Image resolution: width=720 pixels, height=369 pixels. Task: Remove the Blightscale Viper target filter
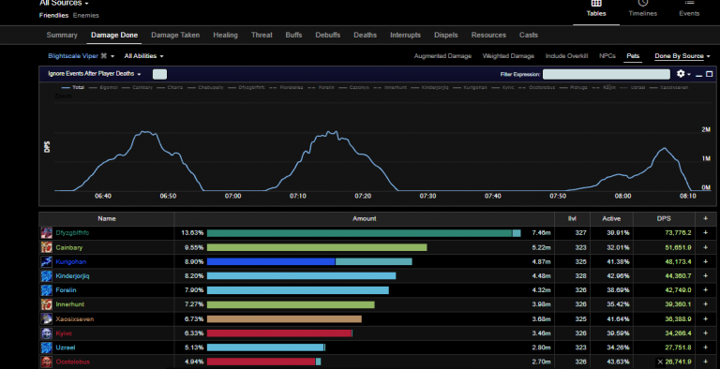(x=104, y=56)
